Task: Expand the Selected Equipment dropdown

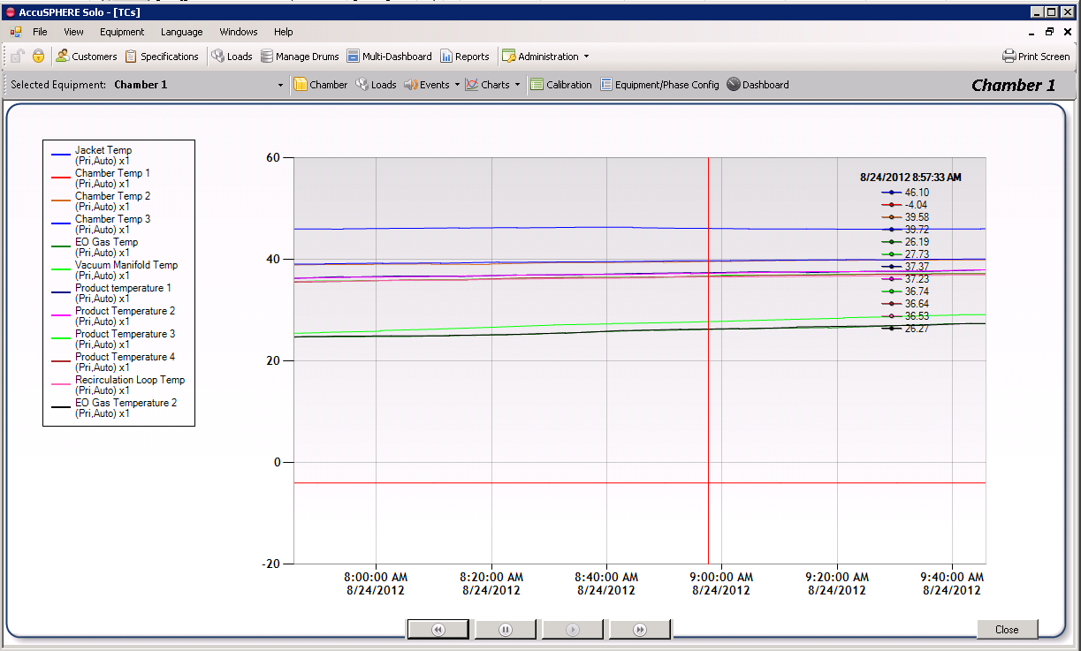Action: click(281, 86)
